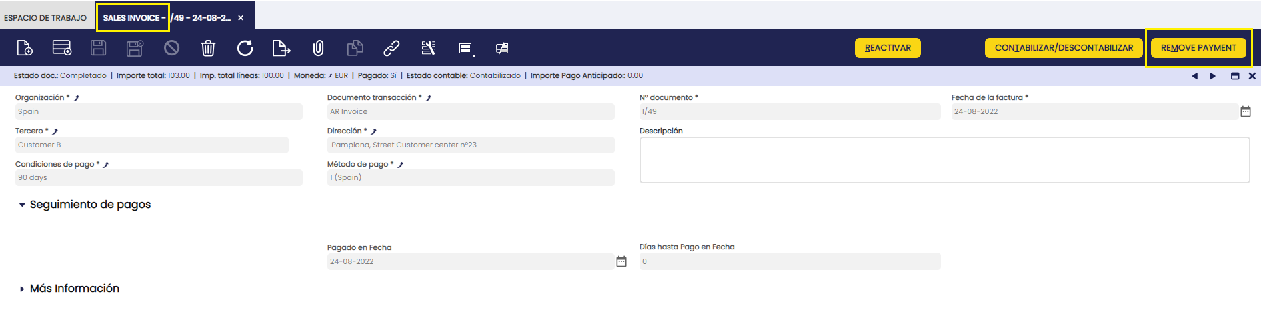Go to next record arrow

pos(1213,76)
